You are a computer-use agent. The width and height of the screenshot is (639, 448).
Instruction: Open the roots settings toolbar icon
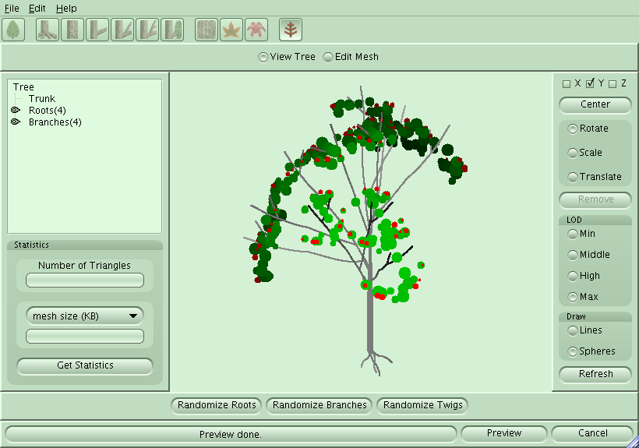(x=48, y=30)
